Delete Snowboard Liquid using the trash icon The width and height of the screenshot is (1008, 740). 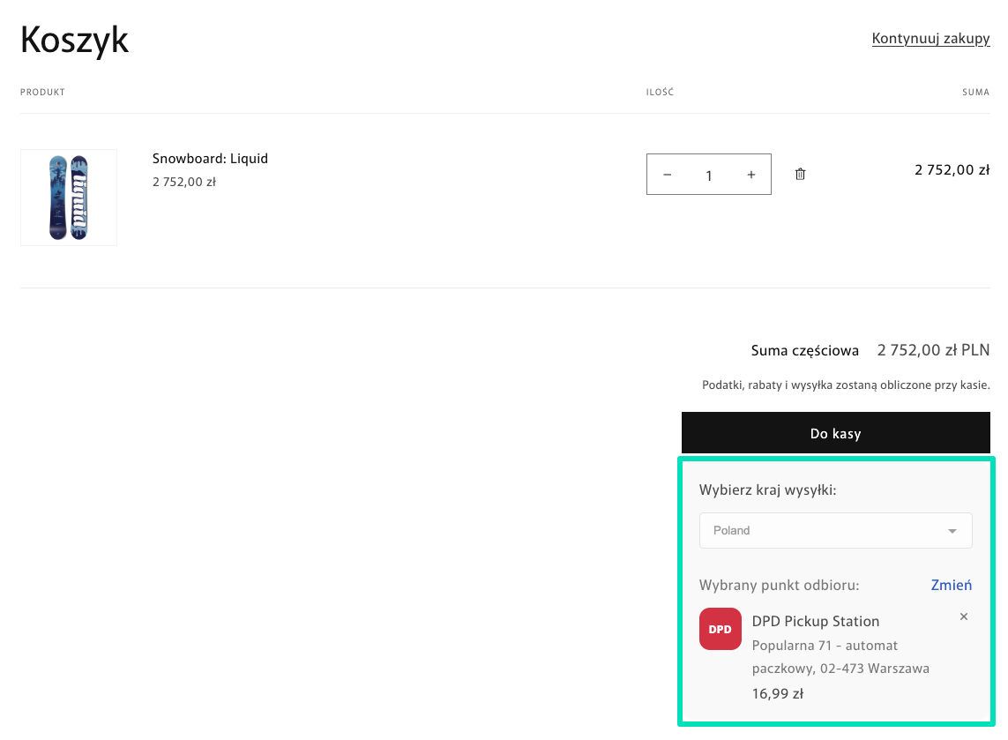click(800, 175)
